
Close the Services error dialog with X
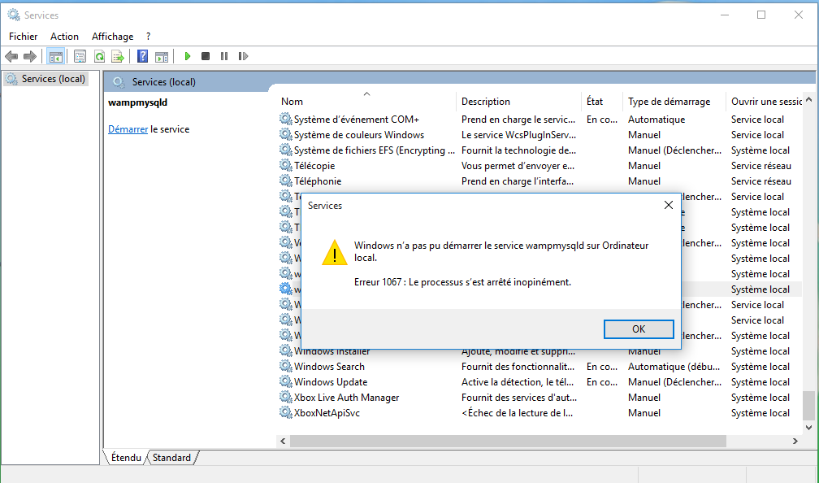(x=668, y=206)
